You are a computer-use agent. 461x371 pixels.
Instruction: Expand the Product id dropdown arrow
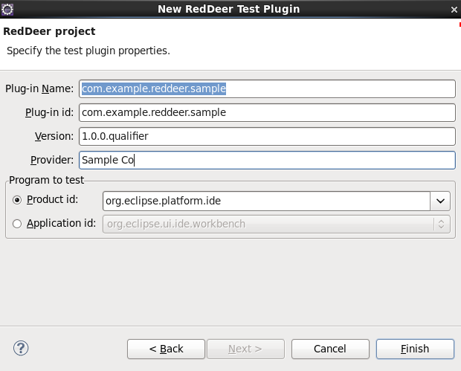(x=440, y=201)
